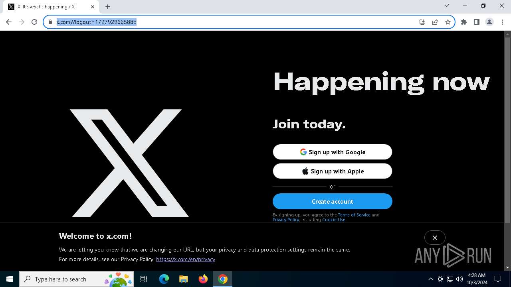Click the scroll down arrow on scrollbar

point(507,267)
